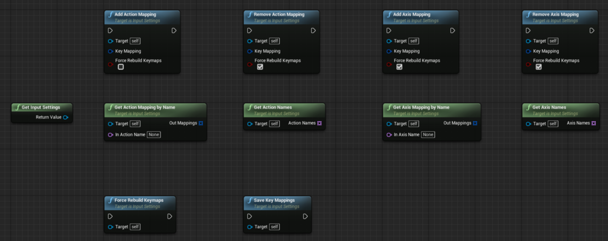
Task: Click the In Axis Name None field
Action: click(x=428, y=135)
